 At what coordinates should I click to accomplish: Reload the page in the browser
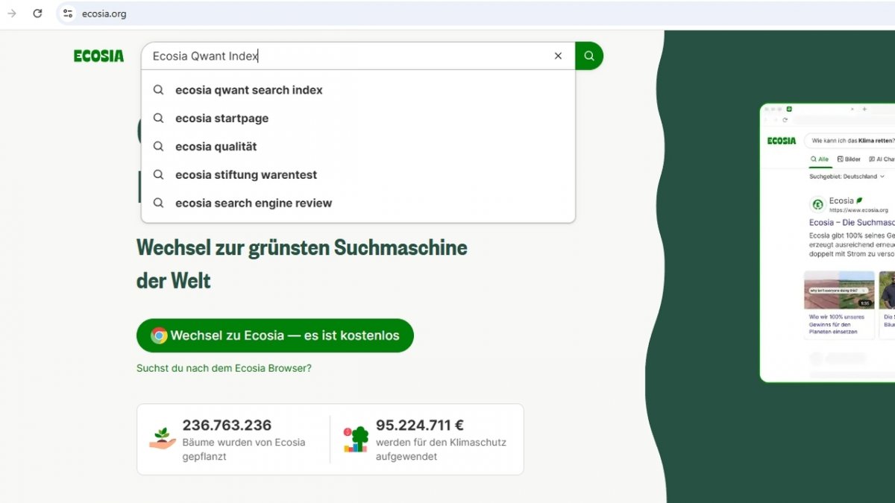coord(37,13)
